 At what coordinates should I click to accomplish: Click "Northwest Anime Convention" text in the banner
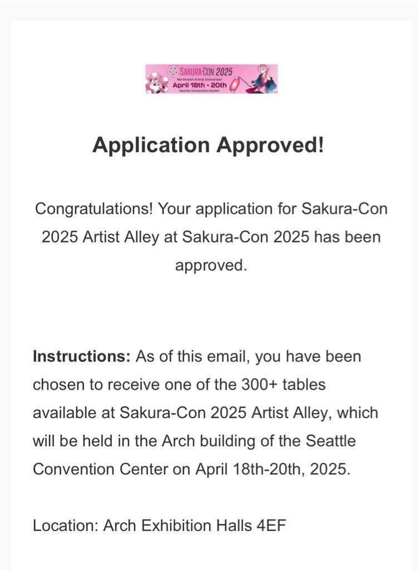click(x=199, y=79)
